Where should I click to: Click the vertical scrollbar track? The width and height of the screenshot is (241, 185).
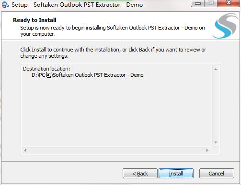216,106
